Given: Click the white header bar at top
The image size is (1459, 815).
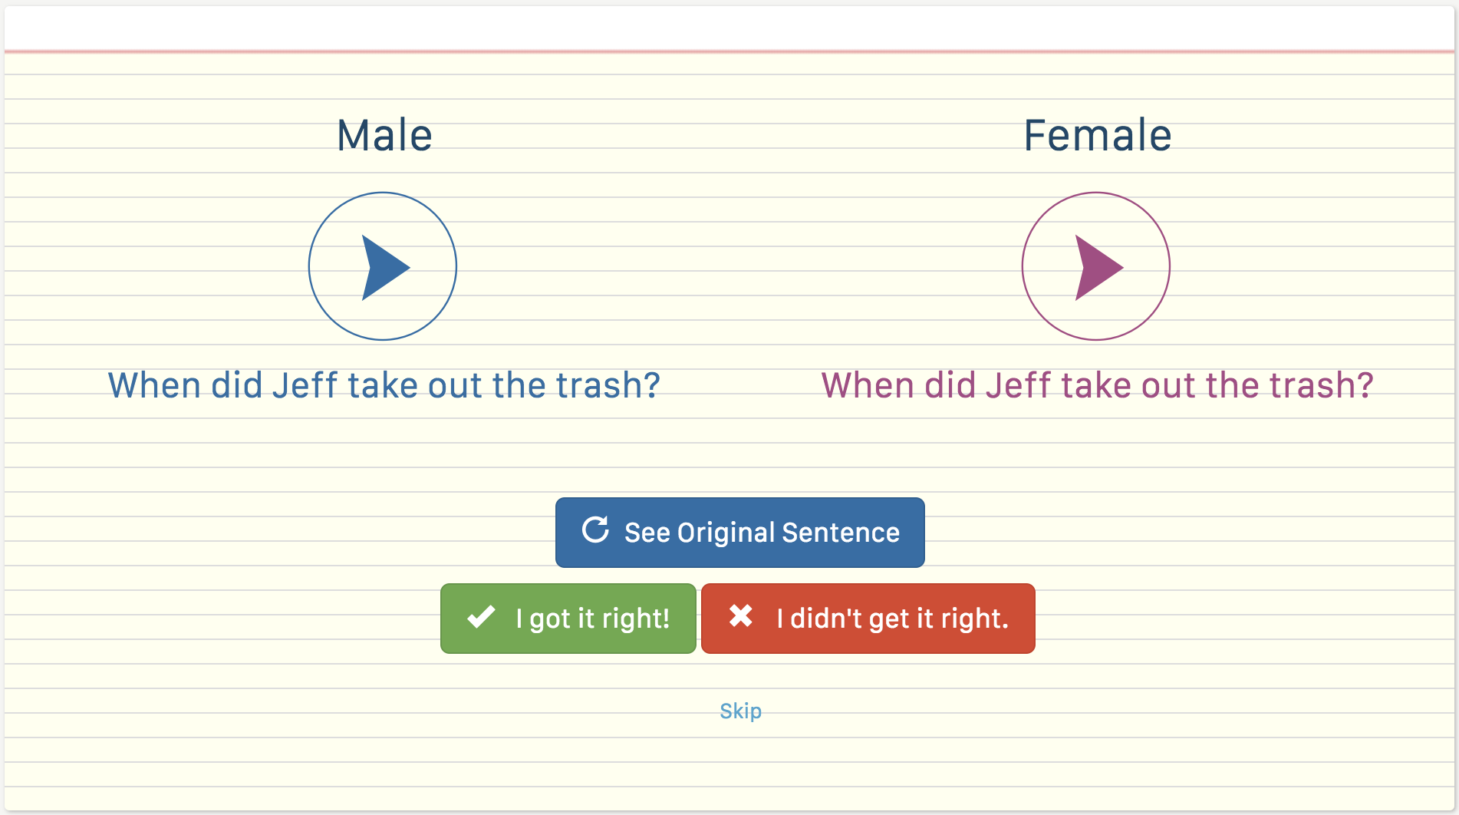Looking at the screenshot, I should pyautogui.click(x=729, y=28).
